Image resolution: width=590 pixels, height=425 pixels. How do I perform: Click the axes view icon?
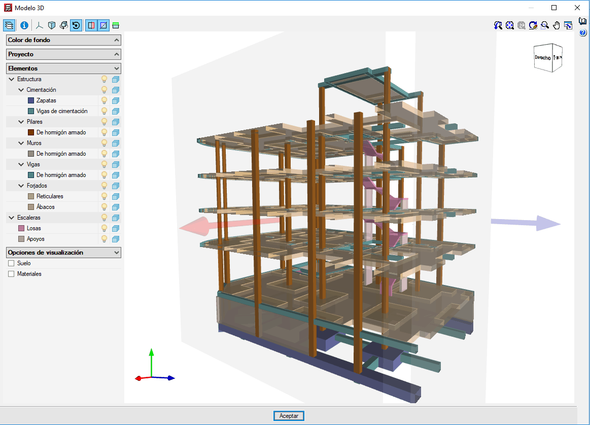[x=40, y=25]
